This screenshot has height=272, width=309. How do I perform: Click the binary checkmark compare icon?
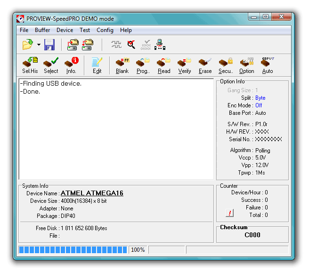[146, 45]
